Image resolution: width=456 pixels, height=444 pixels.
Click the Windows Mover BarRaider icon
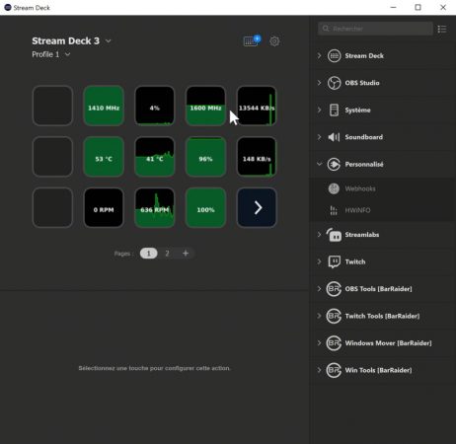coord(334,343)
